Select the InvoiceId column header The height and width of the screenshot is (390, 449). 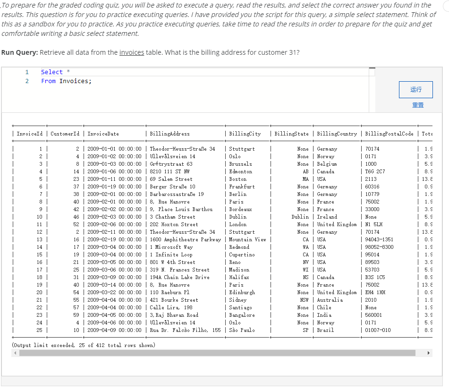[28, 134]
